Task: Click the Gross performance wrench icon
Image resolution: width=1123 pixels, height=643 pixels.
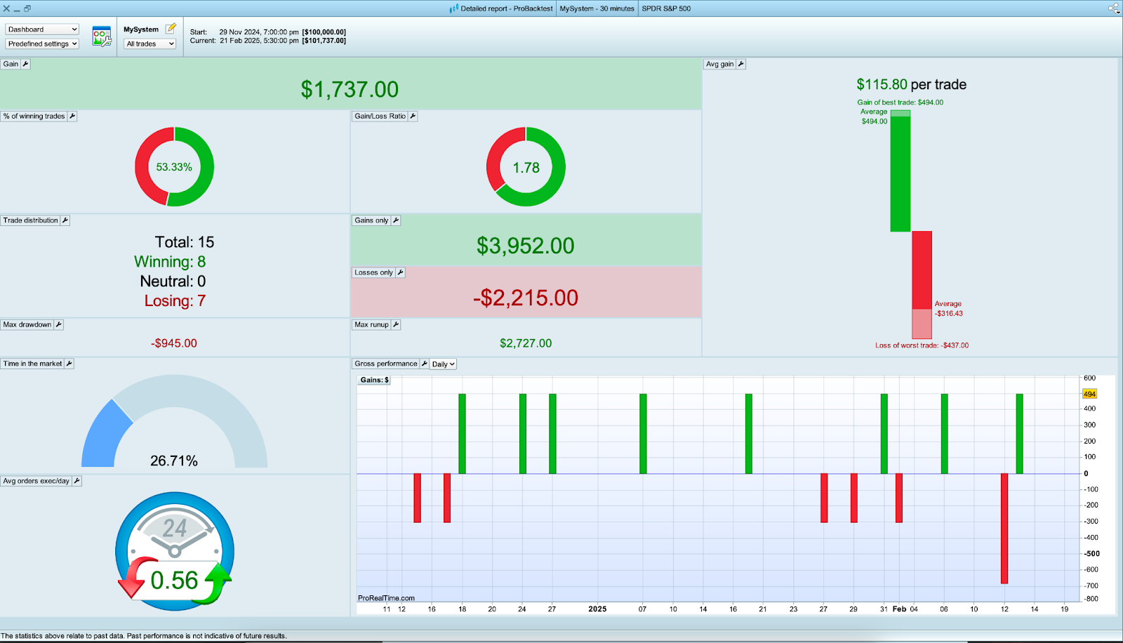Action: [x=424, y=364]
